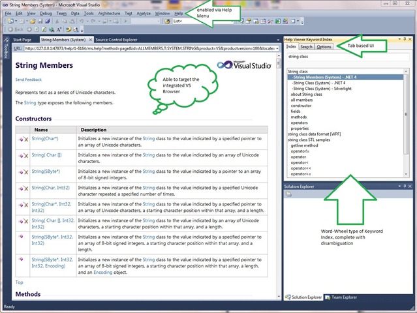The image size is (417, 313).
Task: Open the Architecture menu
Action: [109, 13]
